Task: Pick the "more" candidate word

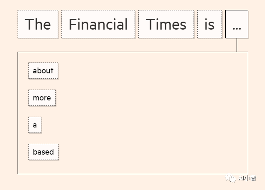Action: tap(42, 97)
